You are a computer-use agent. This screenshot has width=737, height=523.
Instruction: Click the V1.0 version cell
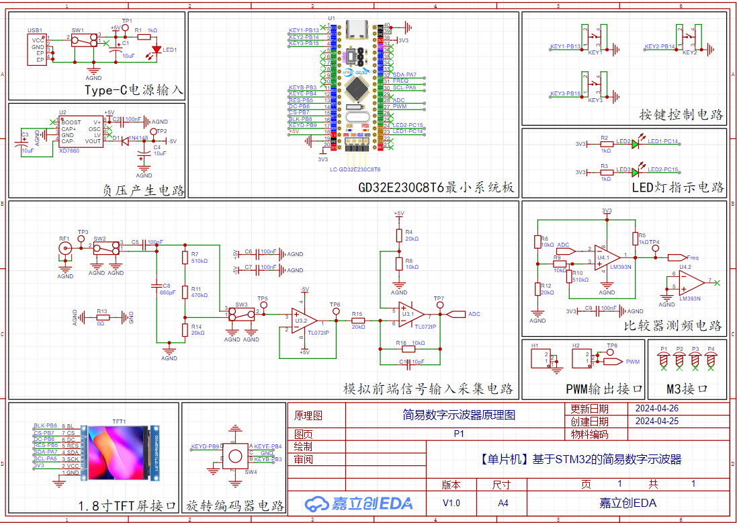pyautogui.click(x=451, y=503)
